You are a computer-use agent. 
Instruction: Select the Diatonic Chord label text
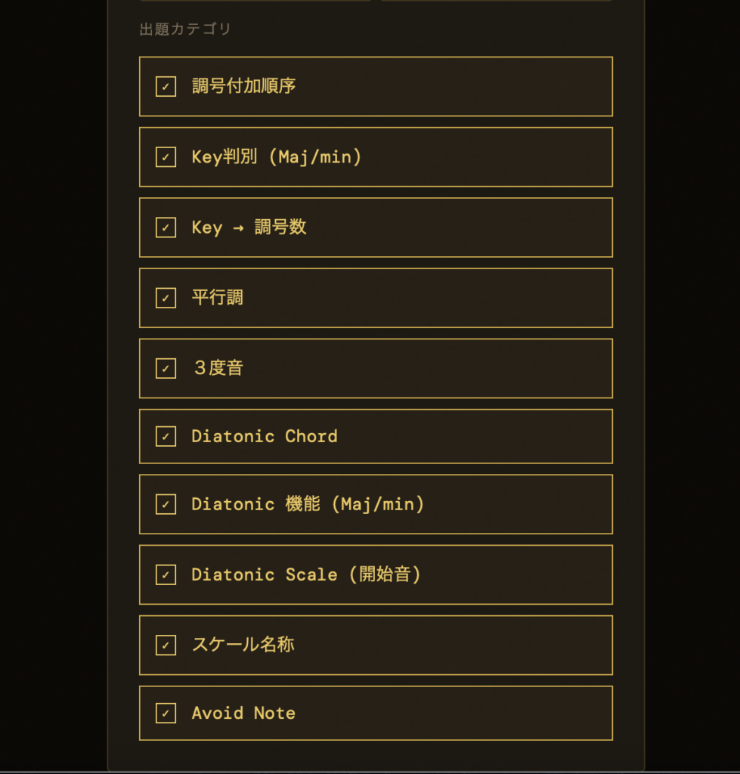pyautogui.click(x=264, y=436)
